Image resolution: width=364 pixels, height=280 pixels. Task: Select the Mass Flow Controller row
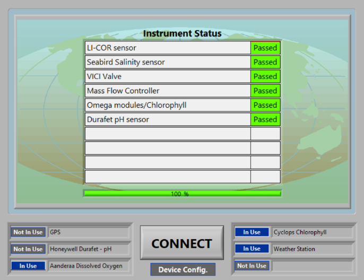click(x=167, y=91)
